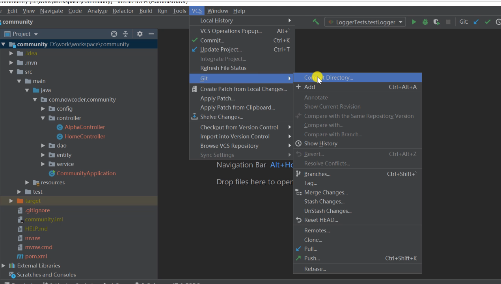Screen dimensions: 501x284
Task: Click the locate target icon in Project panel
Action: (x=114, y=34)
